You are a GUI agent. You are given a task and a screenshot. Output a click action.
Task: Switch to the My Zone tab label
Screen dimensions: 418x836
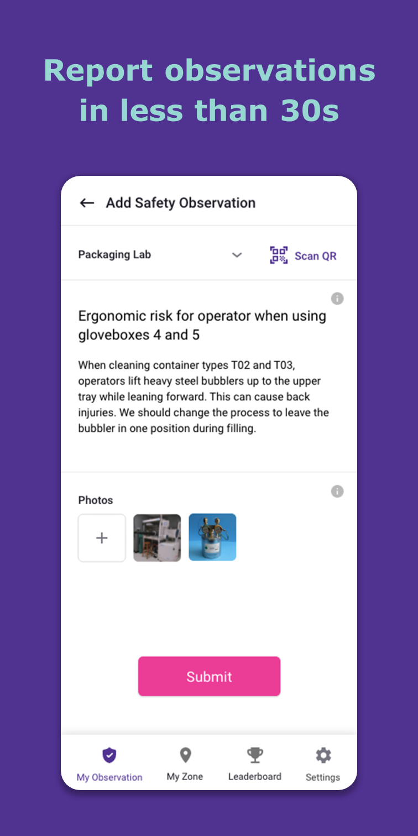[x=185, y=777]
